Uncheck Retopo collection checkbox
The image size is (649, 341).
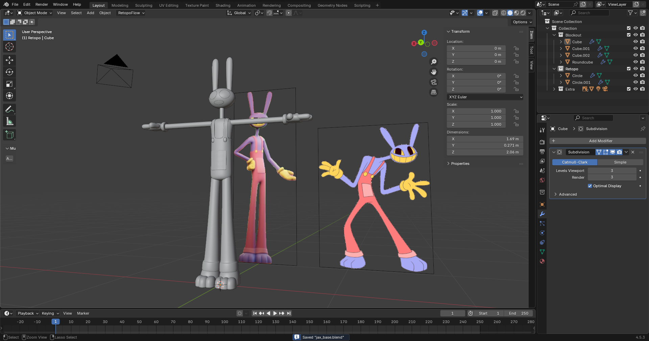629,69
